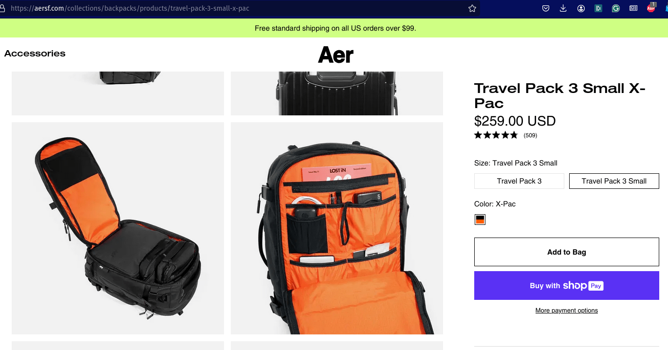Open the teal bars extension icon
Viewport: 668px width, 350px height.
pyautogui.click(x=598, y=8)
